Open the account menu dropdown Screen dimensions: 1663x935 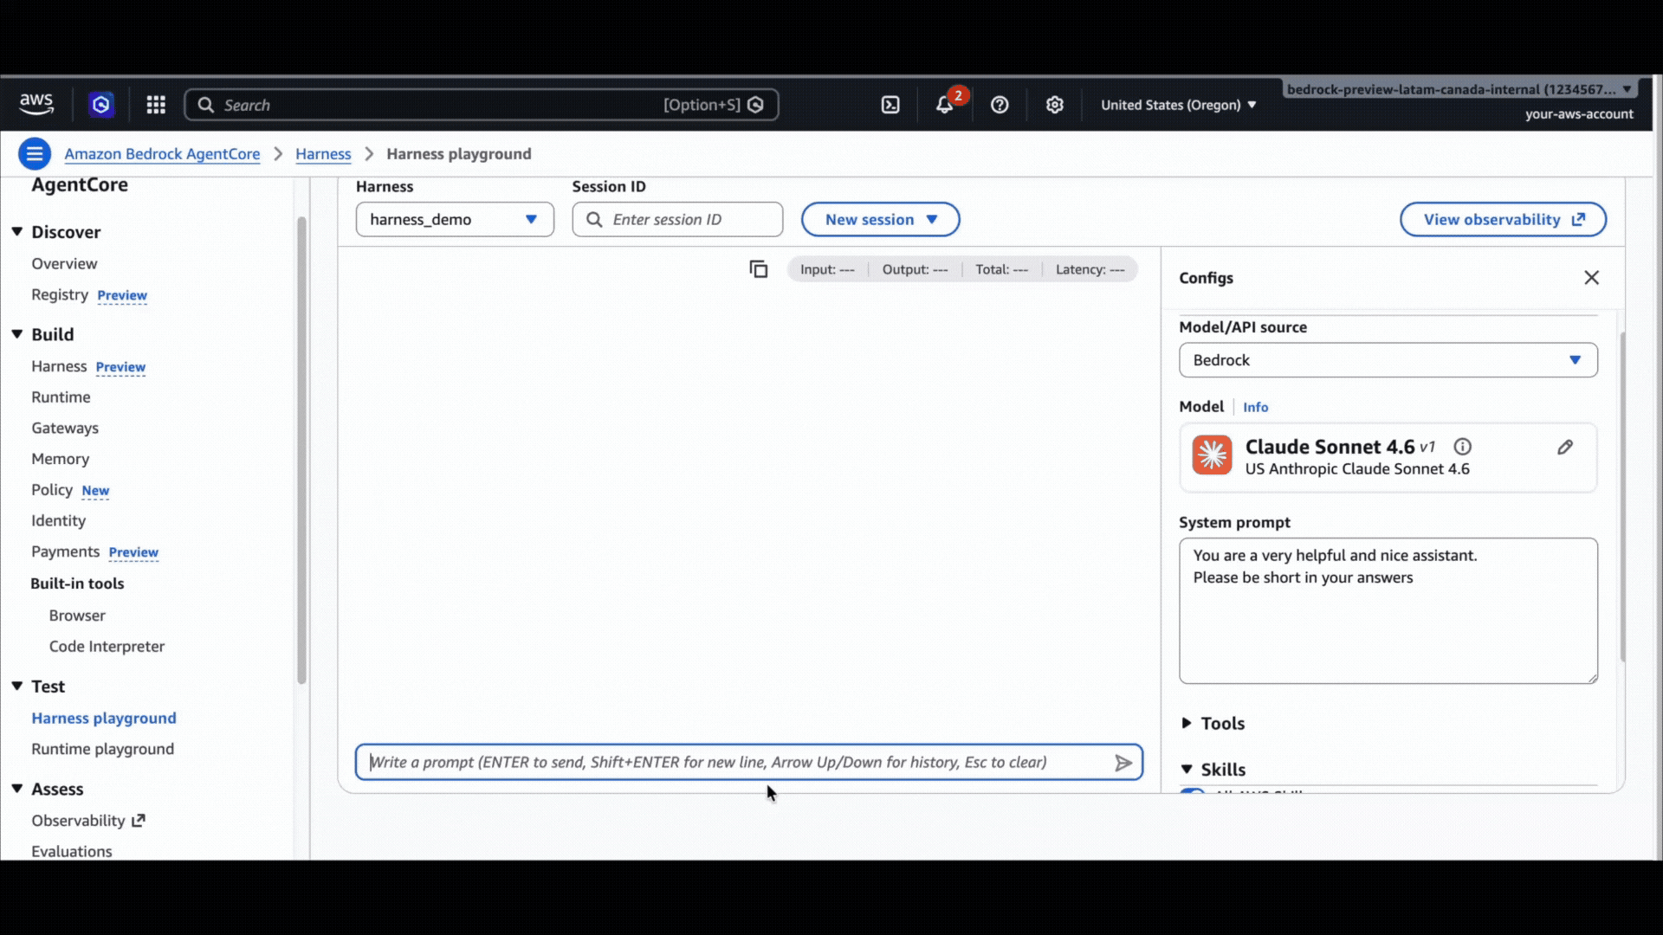pos(1459,89)
